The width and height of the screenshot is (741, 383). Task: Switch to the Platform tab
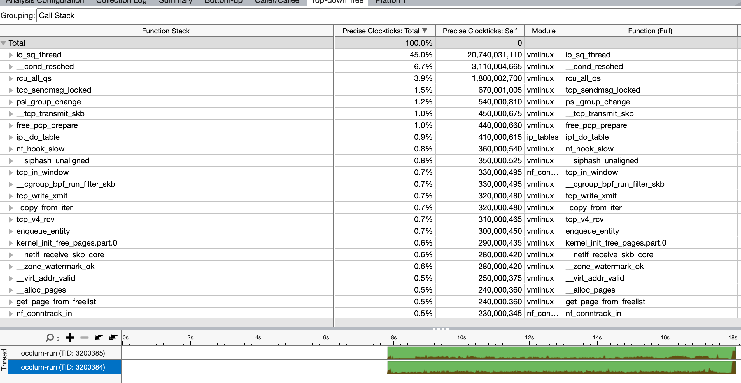tap(390, 2)
